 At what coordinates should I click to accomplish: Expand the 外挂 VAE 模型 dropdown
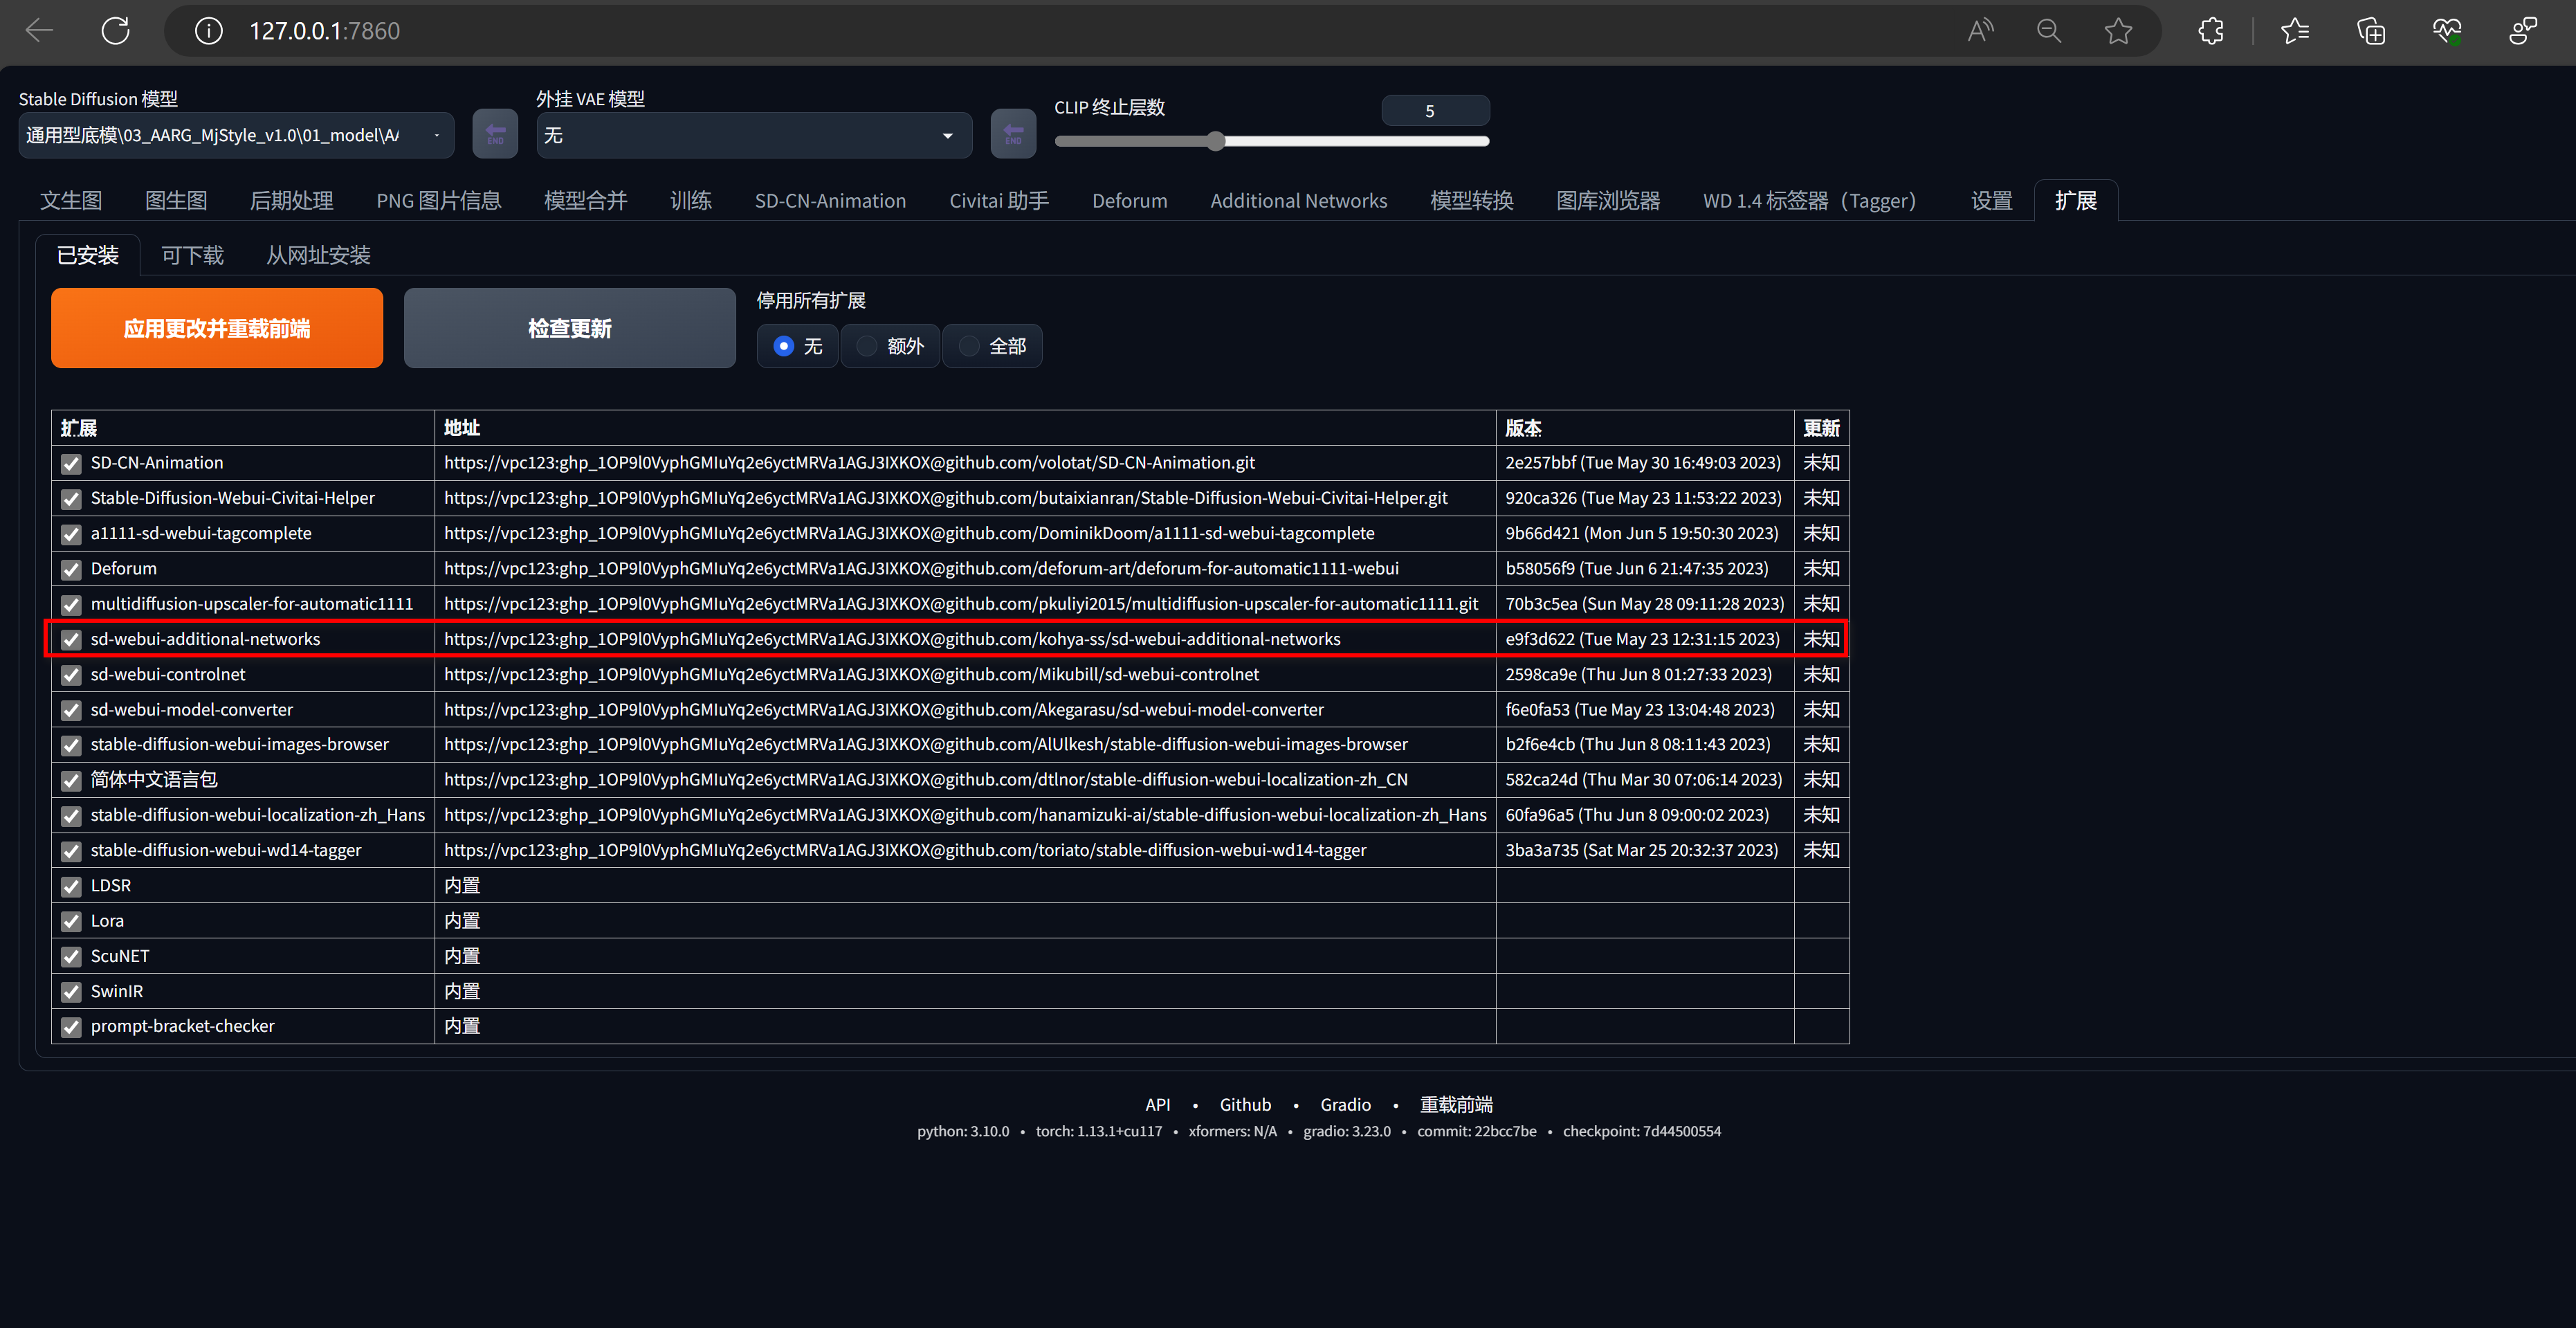pyautogui.click(x=754, y=135)
